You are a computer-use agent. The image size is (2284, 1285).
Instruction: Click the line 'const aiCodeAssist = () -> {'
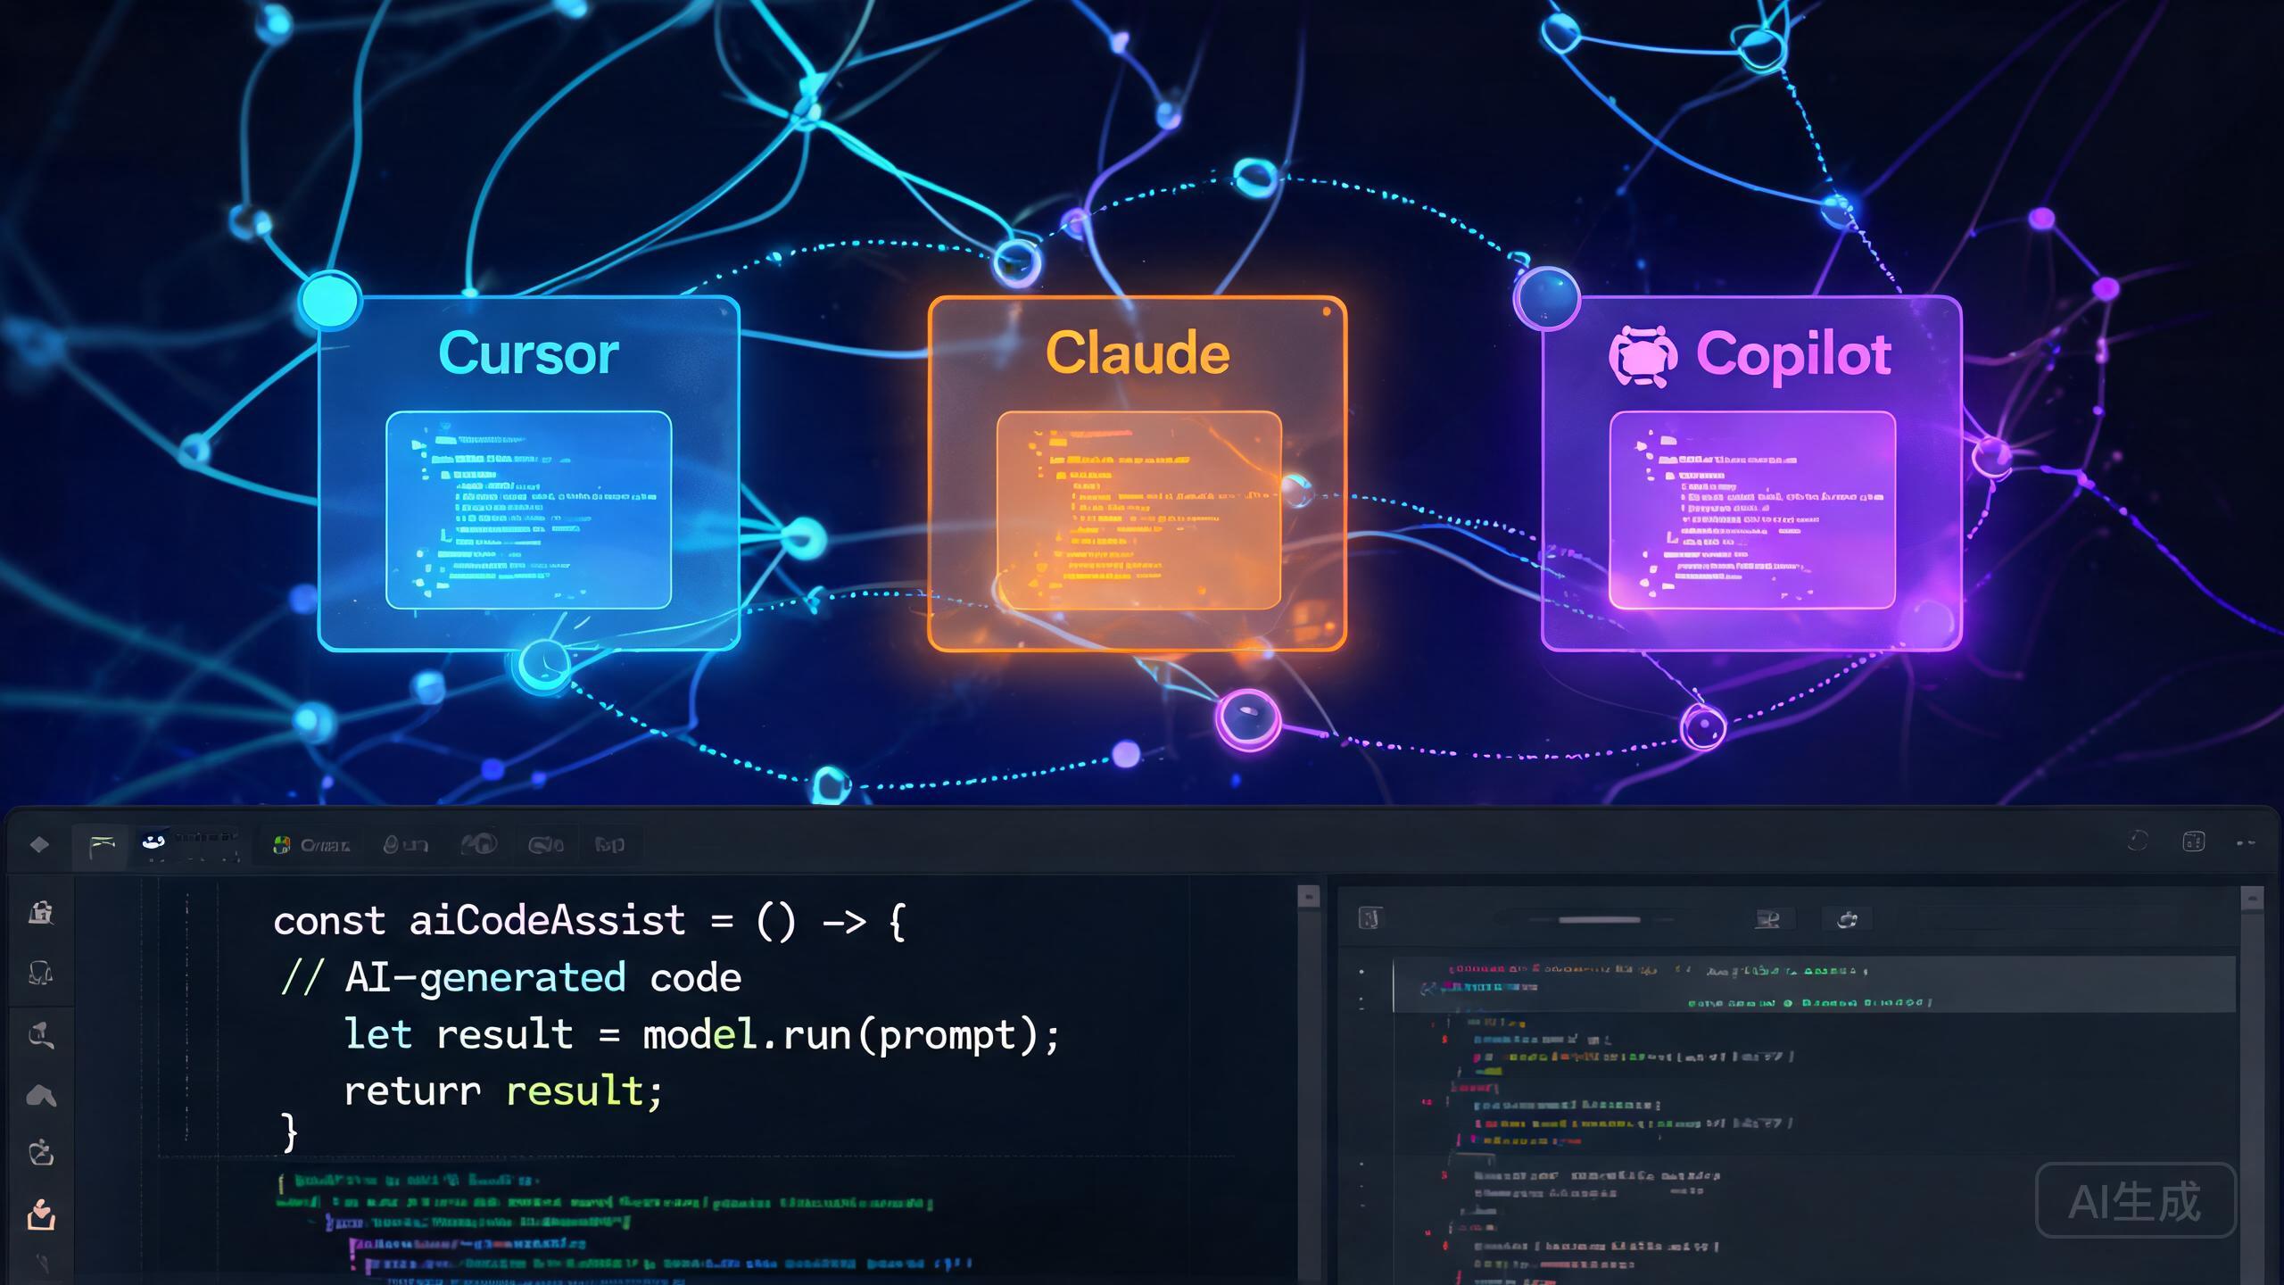[x=590, y=921]
